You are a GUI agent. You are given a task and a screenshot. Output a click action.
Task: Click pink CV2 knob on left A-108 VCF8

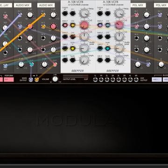tap(84, 25)
